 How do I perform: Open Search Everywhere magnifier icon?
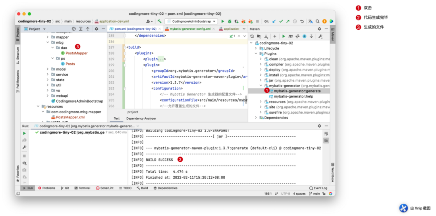(317, 21)
